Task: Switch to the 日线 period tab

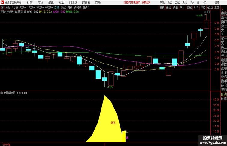Action: tap(57, 7)
